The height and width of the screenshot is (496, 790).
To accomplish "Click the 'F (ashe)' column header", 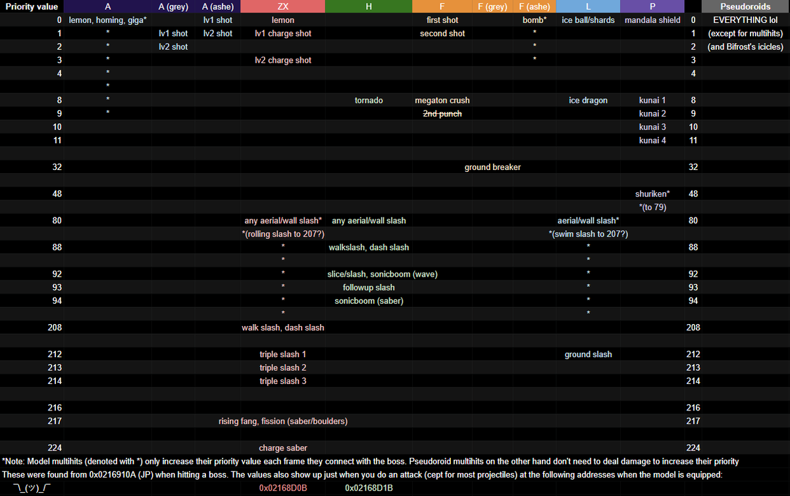I will (x=535, y=7).
